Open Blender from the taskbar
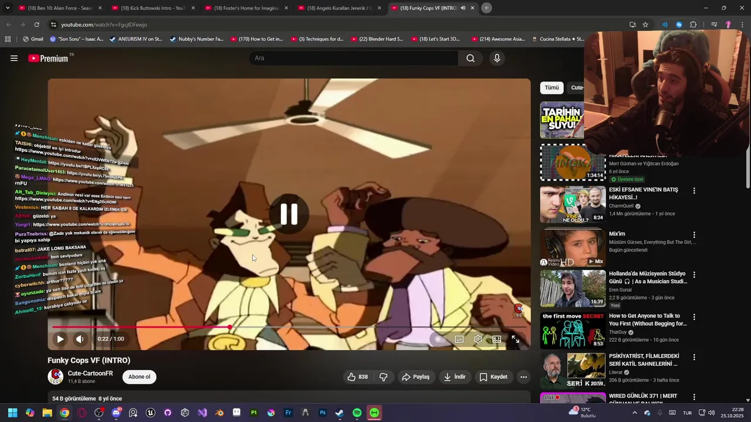 click(x=219, y=413)
